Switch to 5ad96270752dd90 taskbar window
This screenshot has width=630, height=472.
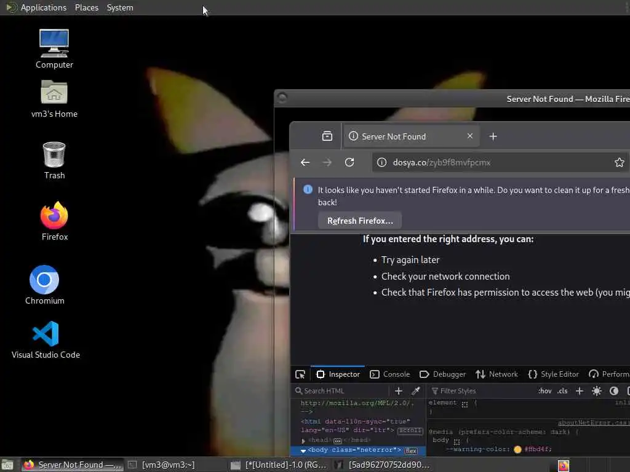383,465
